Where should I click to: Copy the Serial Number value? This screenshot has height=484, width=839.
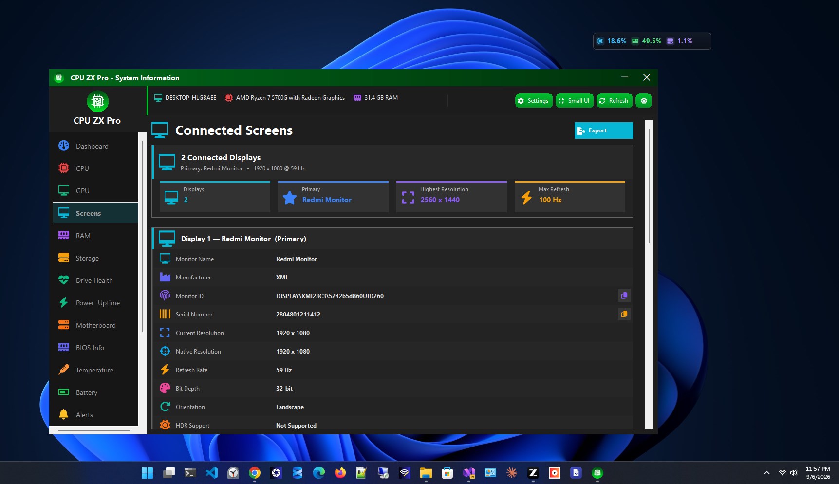click(x=624, y=314)
